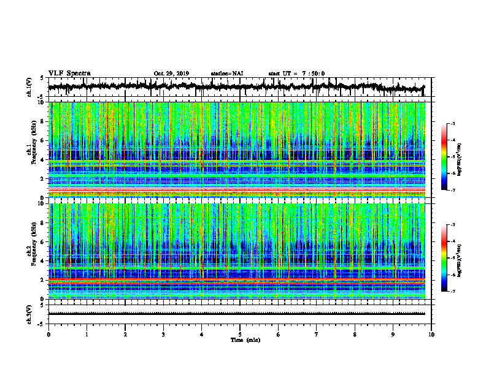Click time axis tick label "7"
486x375 pixels.
click(317, 335)
